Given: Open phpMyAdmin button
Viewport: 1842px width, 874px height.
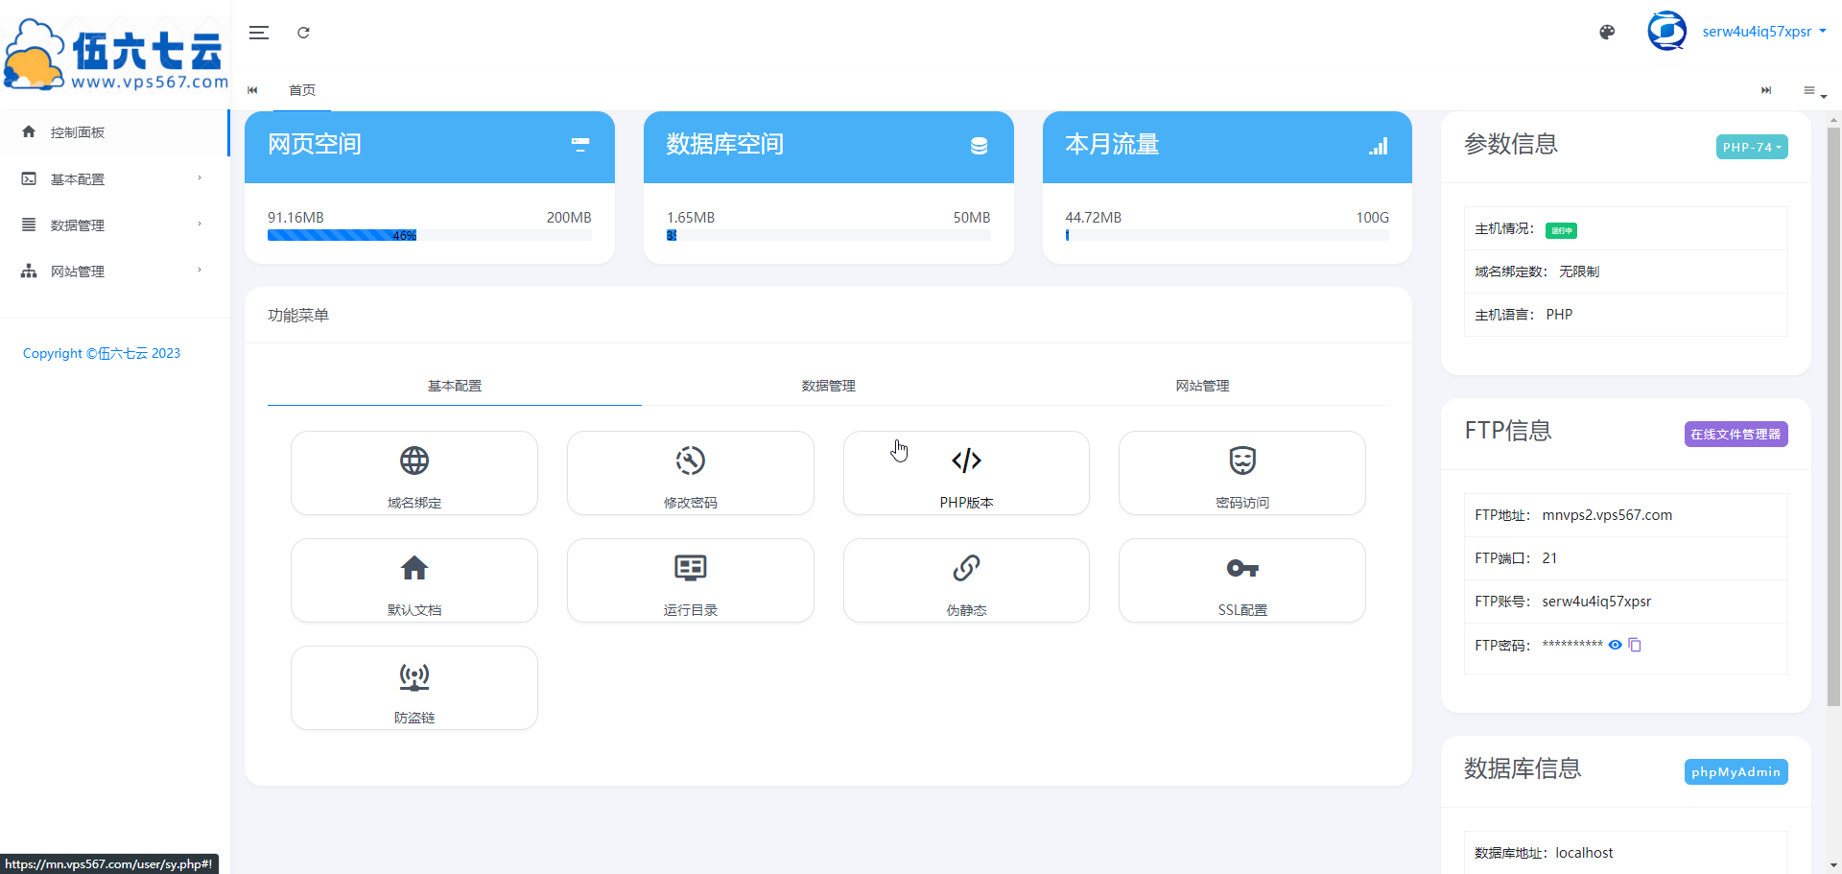Looking at the screenshot, I should 1736,772.
